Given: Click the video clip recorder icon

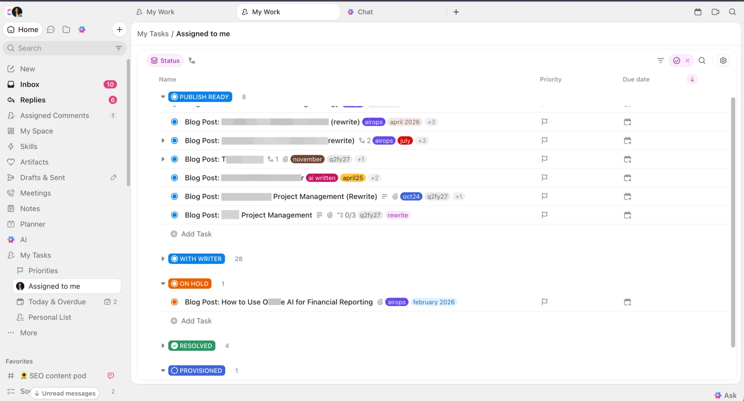Looking at the screenshot, I should pos(715,12).
